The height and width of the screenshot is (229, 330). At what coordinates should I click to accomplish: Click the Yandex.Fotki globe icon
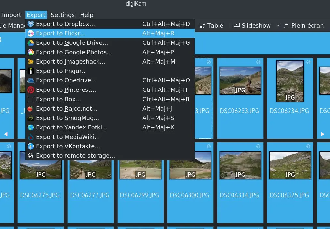click(x=31, y=127)
